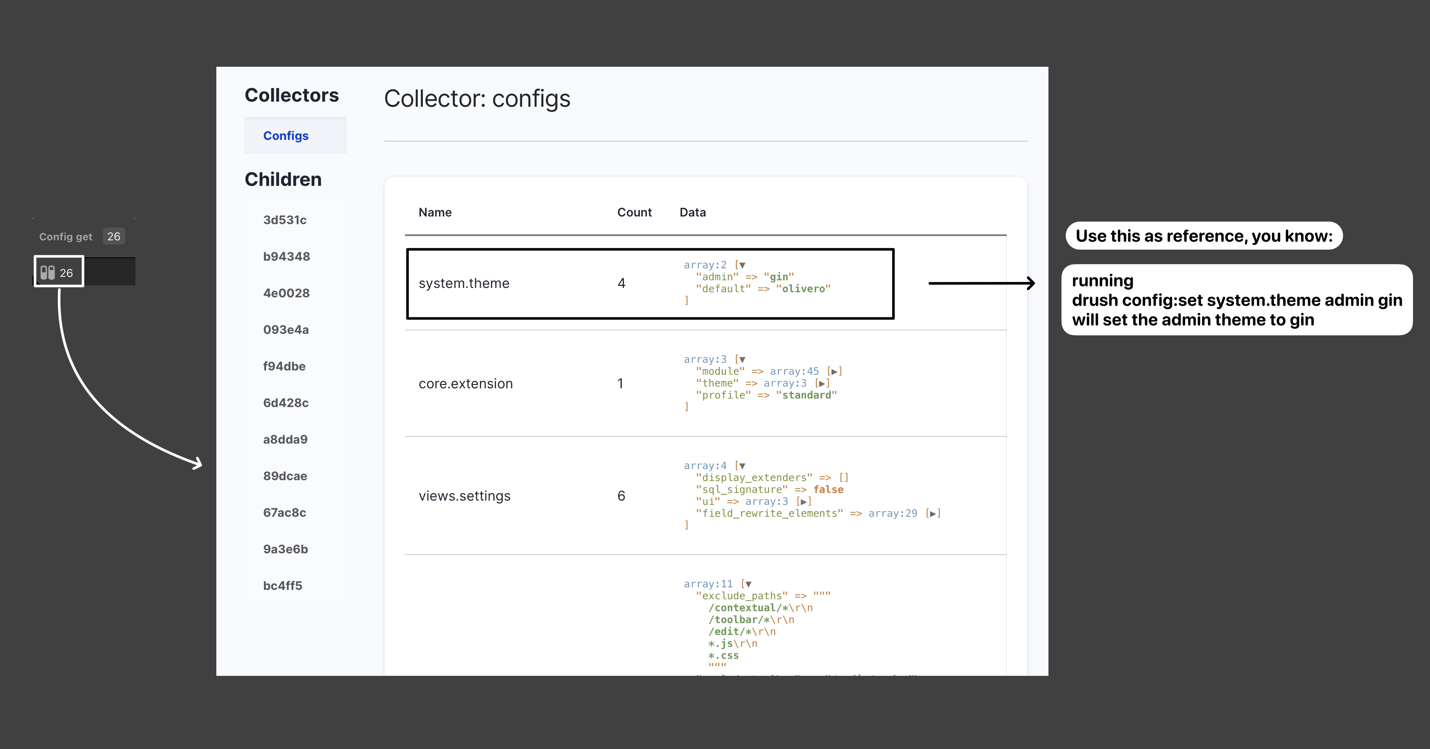
Task: Expand the "theme" array:3 entry
Action: (x=821, y=384)
